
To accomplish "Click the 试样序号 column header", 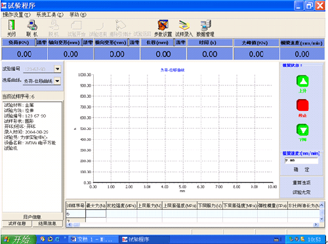I will [75, 206].
